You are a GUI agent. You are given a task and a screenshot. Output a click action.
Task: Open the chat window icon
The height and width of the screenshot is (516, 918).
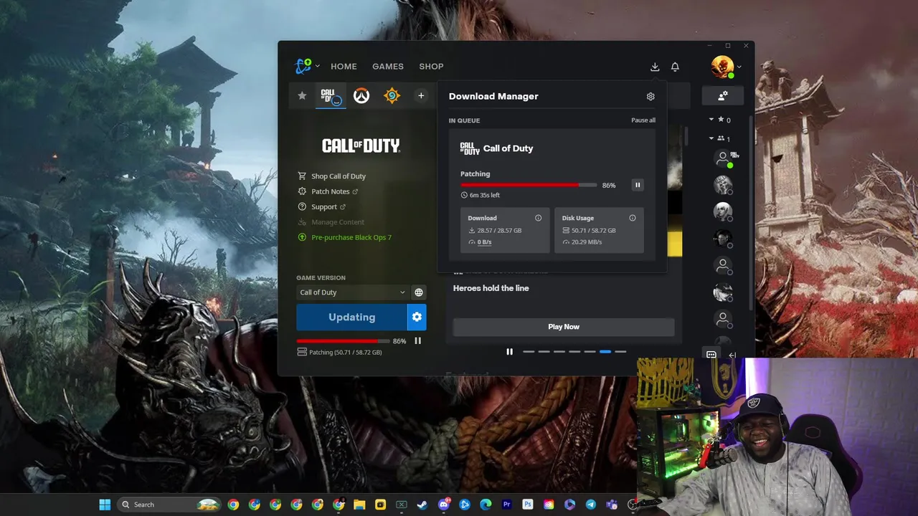click(x=711, y=355)
